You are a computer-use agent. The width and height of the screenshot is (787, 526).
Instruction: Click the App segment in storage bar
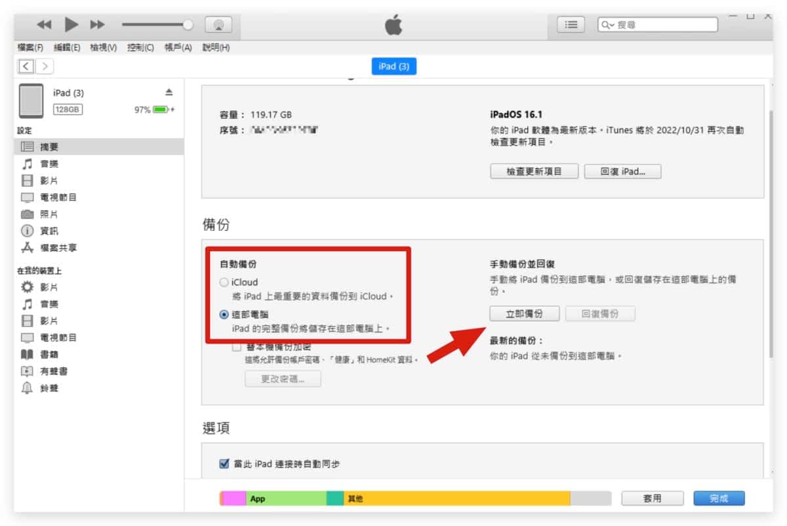286,499
